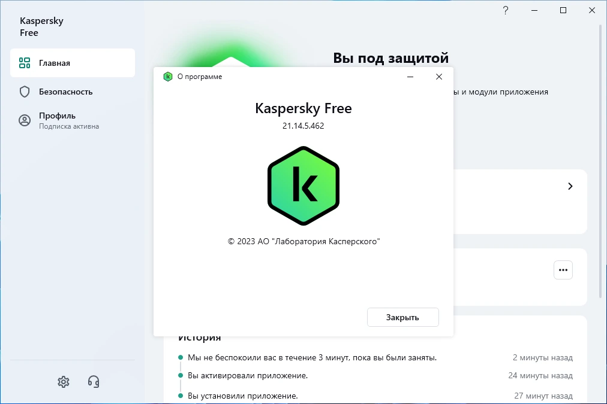Open help with the question mark icon
Viewport: 607px width, 404px height.
point(506,10)
